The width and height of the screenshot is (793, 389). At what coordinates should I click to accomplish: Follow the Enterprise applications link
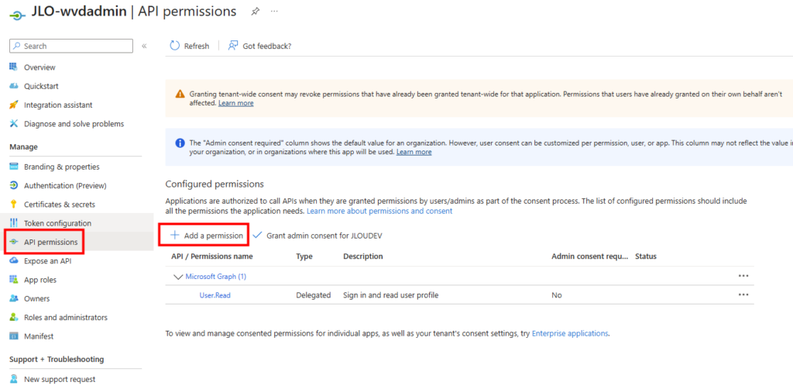click(x=570, y=333)
